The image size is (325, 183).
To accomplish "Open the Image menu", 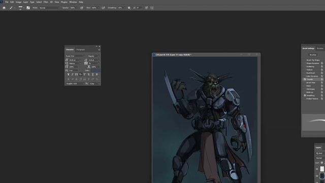I will pos(18,2).
